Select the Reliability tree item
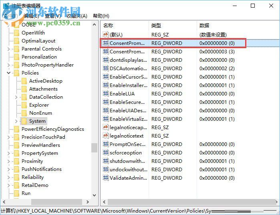The image size is (280, 215). coord(33,177)
